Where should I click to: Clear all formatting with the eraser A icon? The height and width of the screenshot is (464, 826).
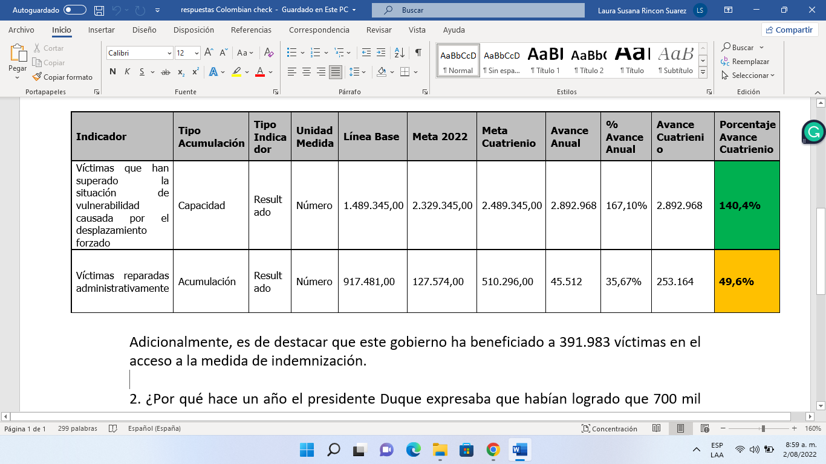[x=270, y=53]
